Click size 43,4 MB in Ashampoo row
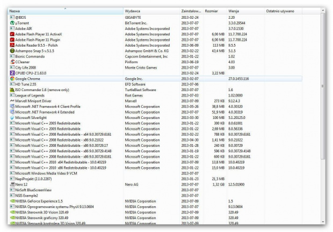 [x=218, y=51]
